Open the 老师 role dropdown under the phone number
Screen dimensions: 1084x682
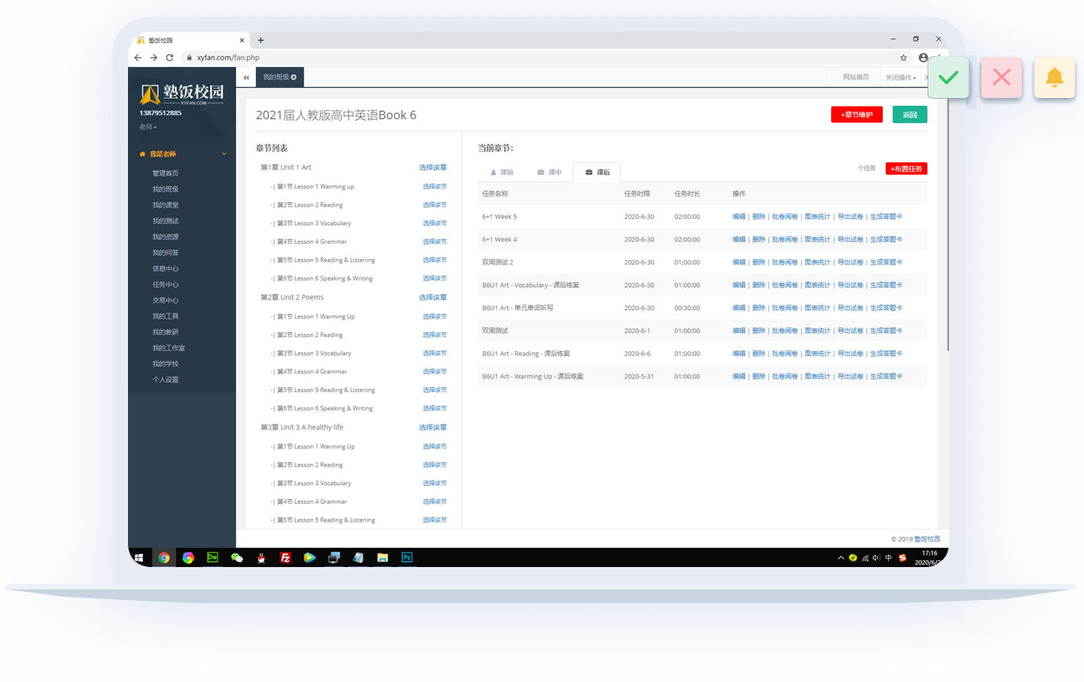tap(148, 127)
